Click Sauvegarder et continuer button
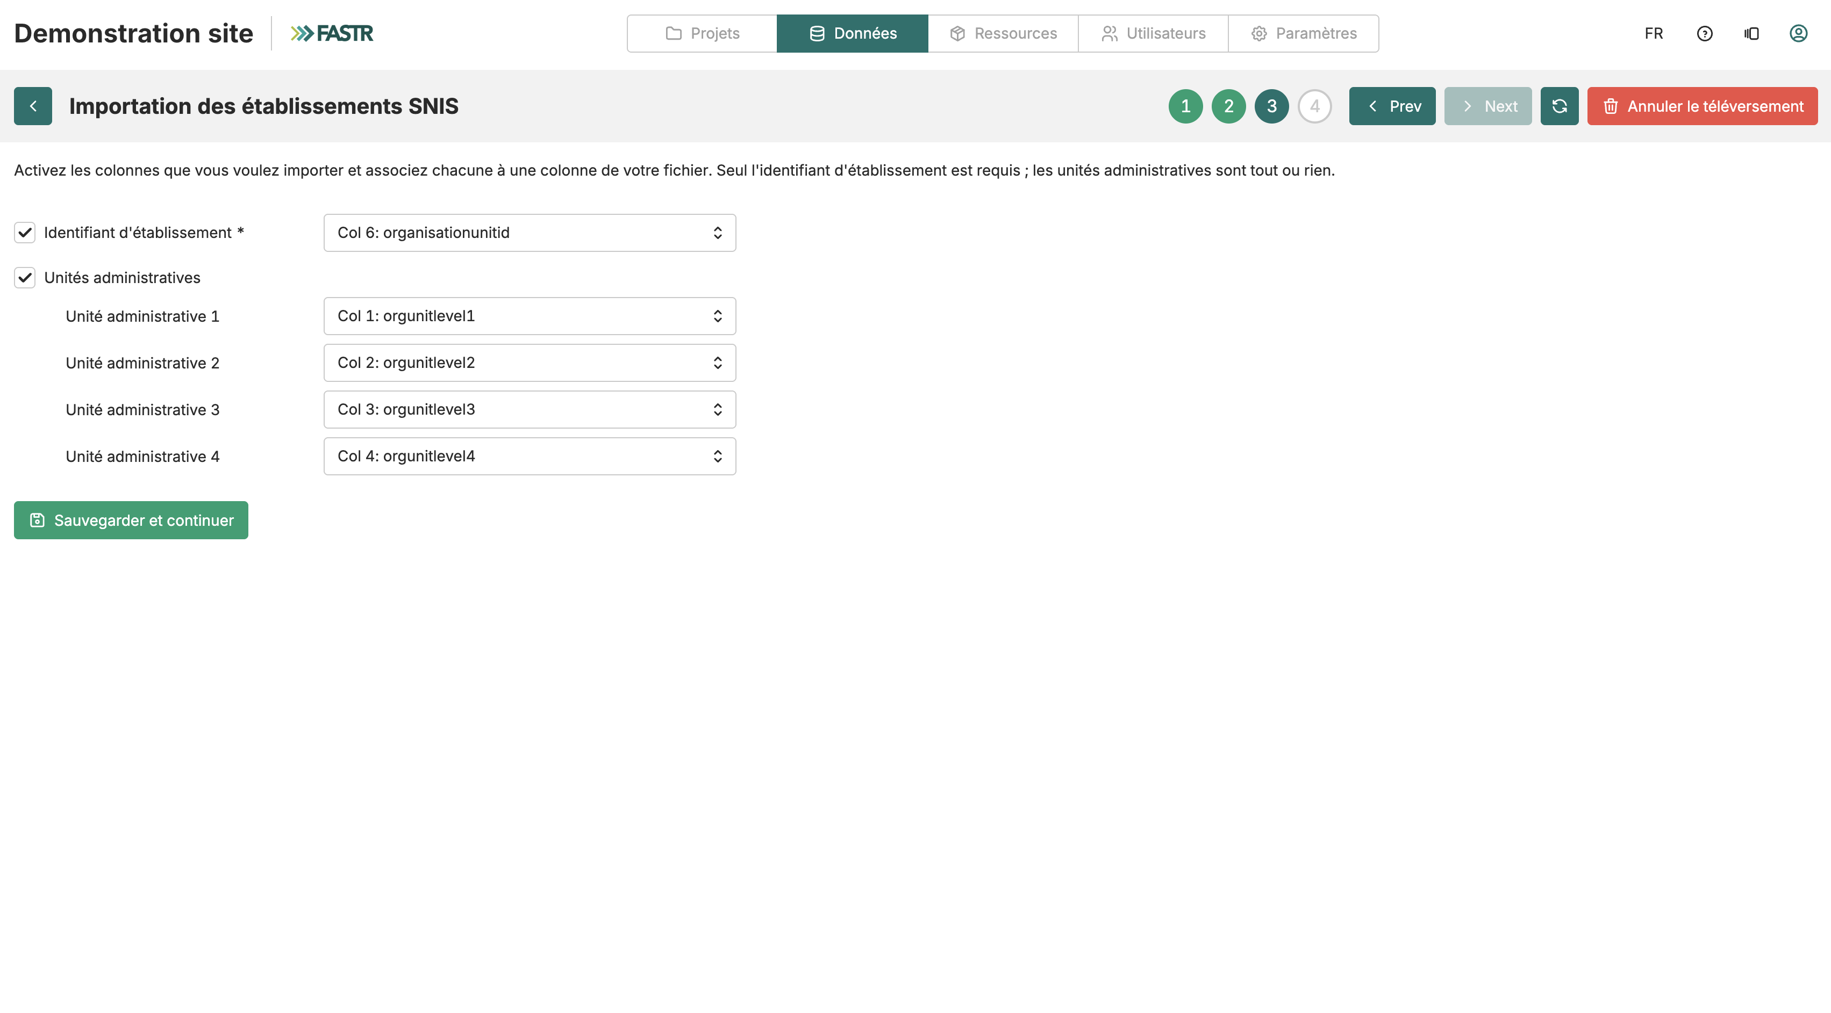 pos(131,520)
